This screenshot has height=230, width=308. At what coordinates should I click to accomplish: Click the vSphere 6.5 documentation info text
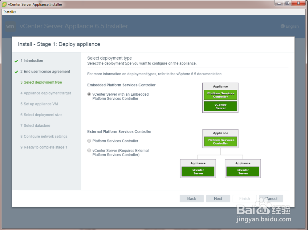pos(155,74)
